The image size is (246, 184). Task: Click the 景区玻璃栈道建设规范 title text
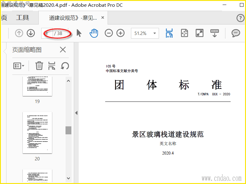[168, 134]
